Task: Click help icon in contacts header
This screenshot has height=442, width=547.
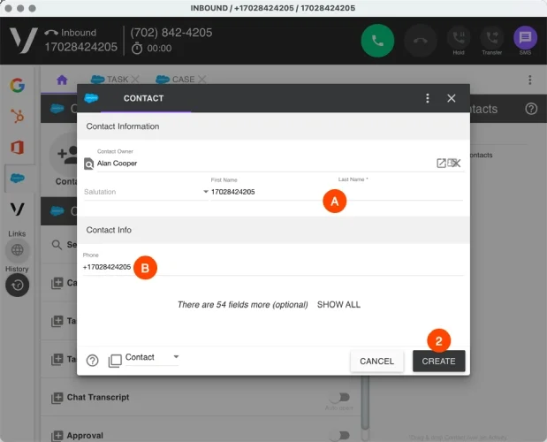Action: pyautogui.click(x=531, y=109)
